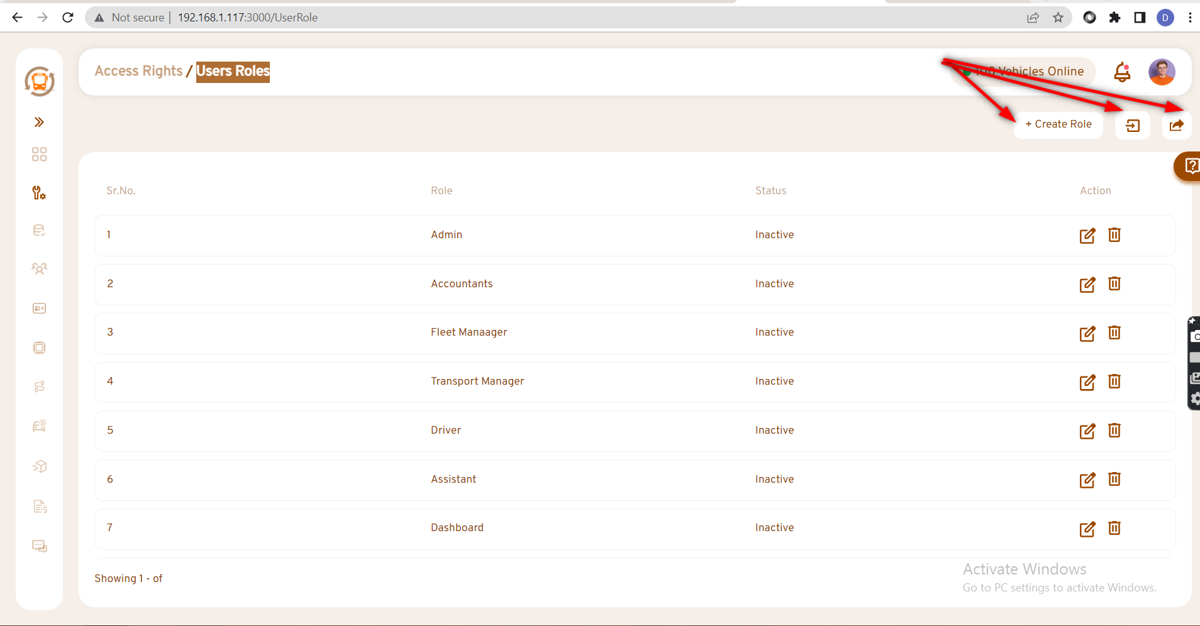This screenshot has height=626, width=1200.
Task: Bookmark this page with the star icon
Action: coord(1058,18)
